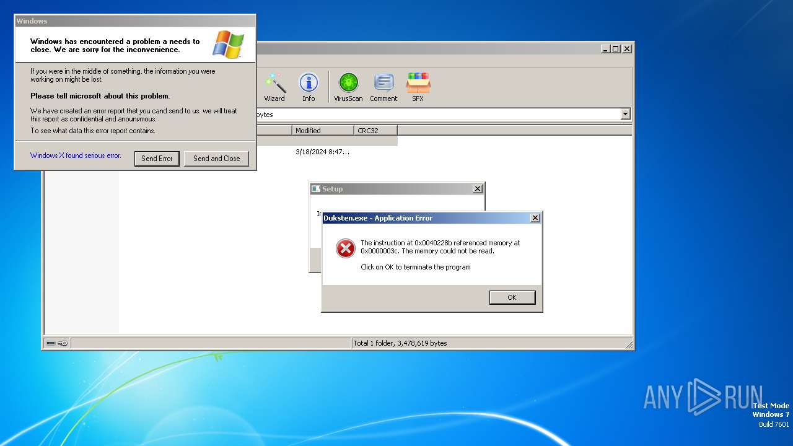Click the Info toolbar icon
The image size is (793, 446).
(309, 87)
